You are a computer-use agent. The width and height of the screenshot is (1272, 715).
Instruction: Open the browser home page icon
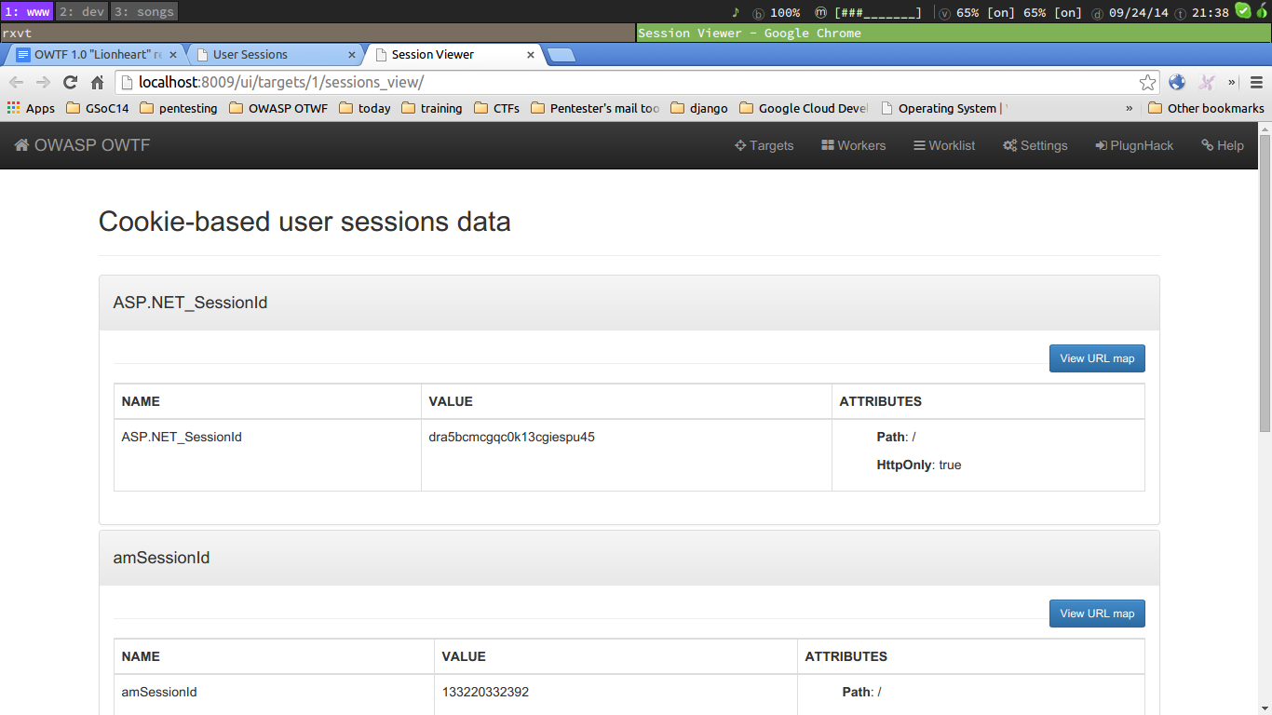point(97,82)
